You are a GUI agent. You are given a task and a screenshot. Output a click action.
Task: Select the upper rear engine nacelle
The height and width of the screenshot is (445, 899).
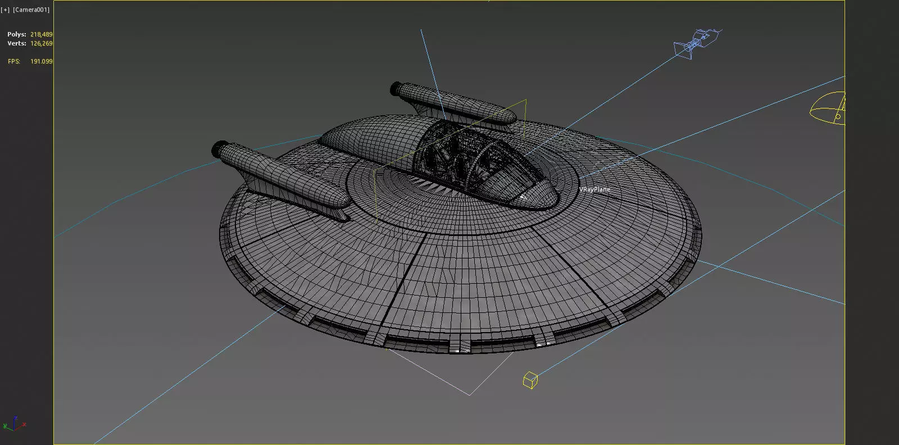click(x=452, y=103)
